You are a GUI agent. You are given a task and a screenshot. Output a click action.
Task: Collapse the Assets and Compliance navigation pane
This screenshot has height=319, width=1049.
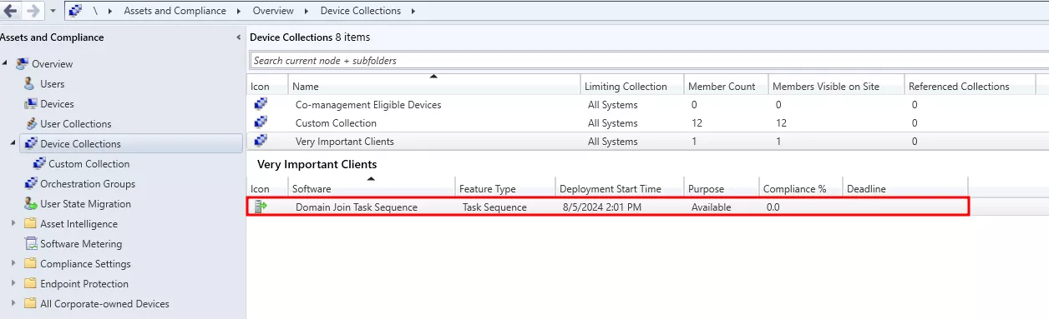click(239, 37)
